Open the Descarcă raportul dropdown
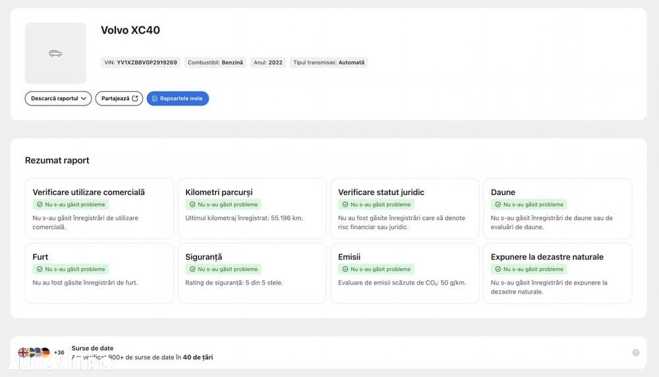 pos(58,98)
